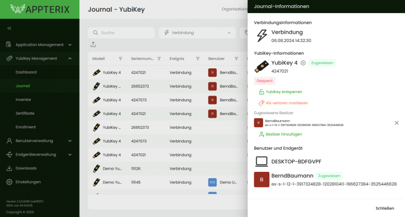Click YubiKey settings gear icon in panel
This screenshot has height=217, width=405.
coord(303,63)
